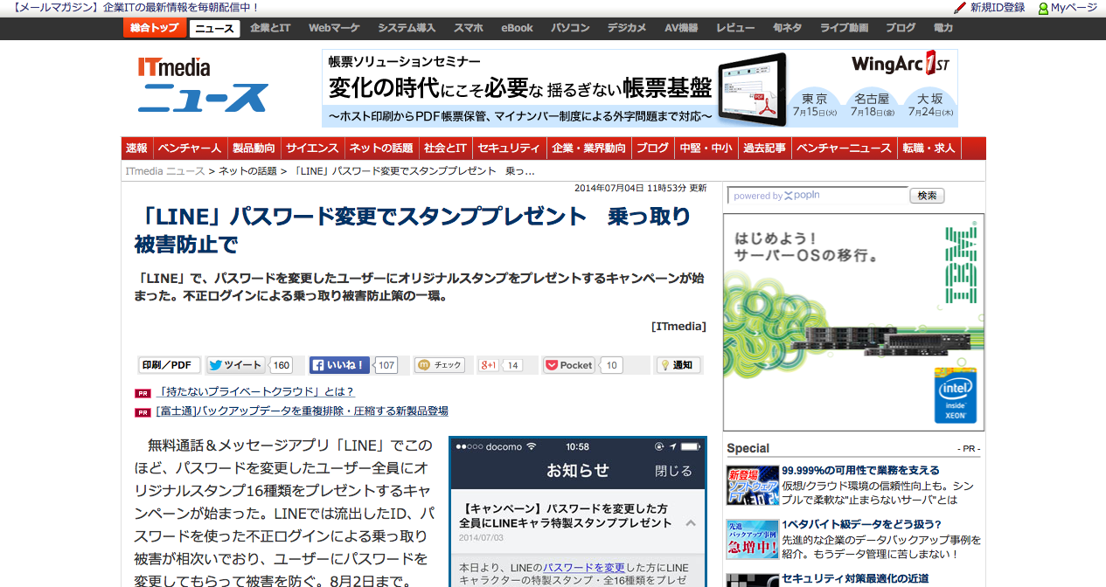
Task: Select サイエンス category
Action: (312, 148)
